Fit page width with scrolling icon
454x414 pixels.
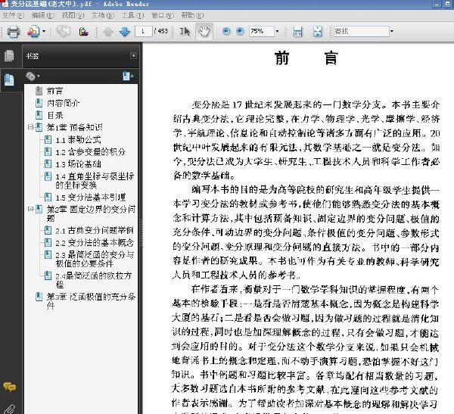pos(297,31)
